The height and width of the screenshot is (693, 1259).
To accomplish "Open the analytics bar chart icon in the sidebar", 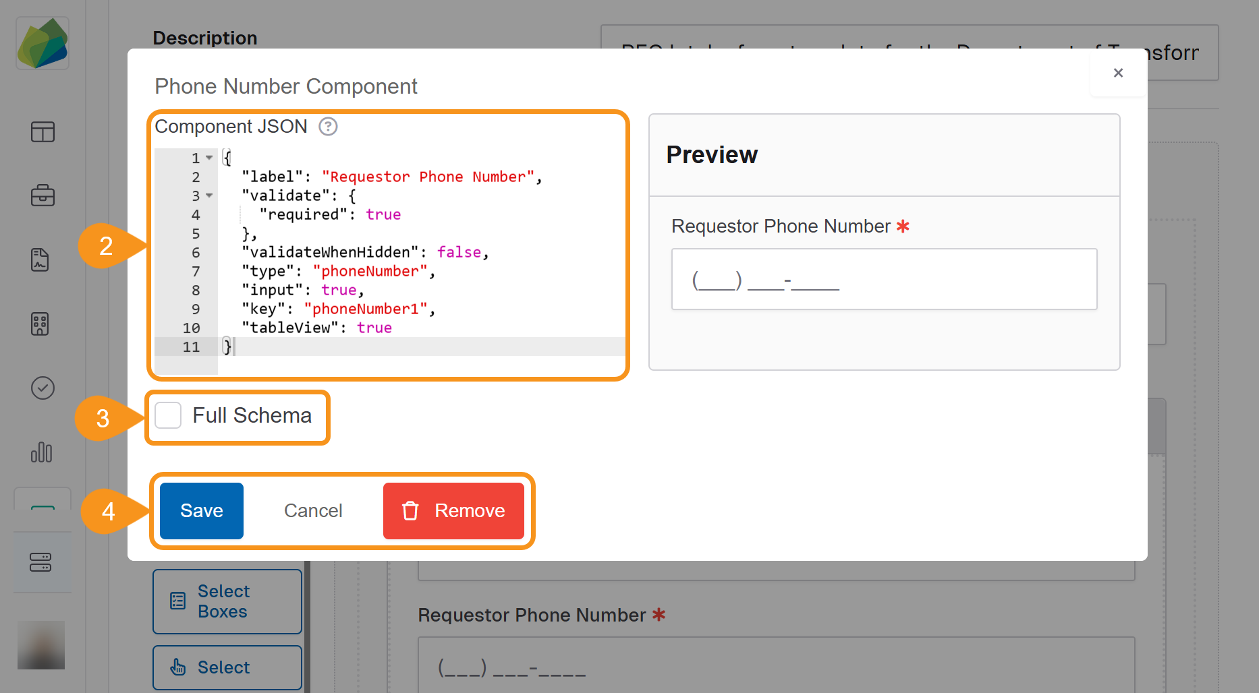I will point(42,453).
